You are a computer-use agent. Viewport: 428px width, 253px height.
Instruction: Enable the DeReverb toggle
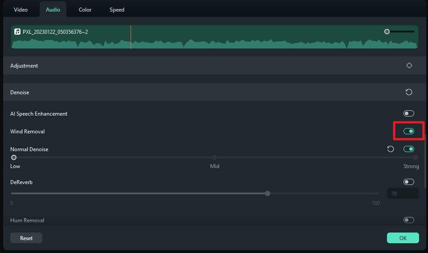click(409, 182)
